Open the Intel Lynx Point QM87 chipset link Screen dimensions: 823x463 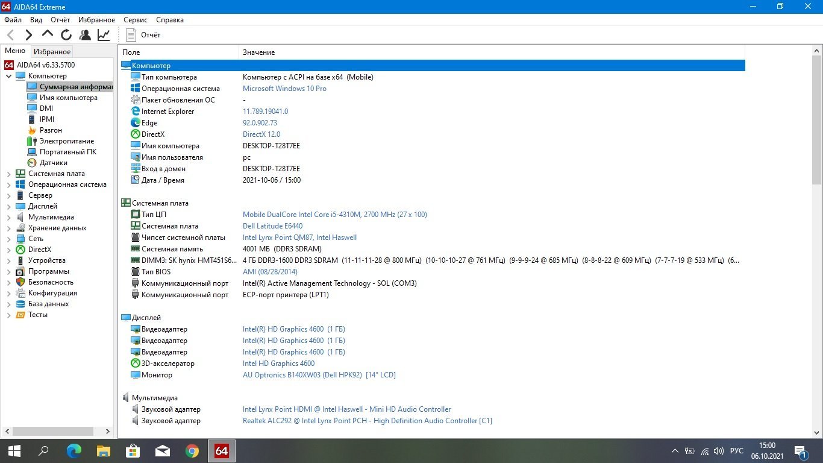tap(299, 238)
